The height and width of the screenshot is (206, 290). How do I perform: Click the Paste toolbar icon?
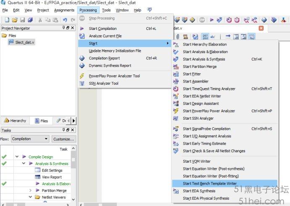(x=55, y=20)
